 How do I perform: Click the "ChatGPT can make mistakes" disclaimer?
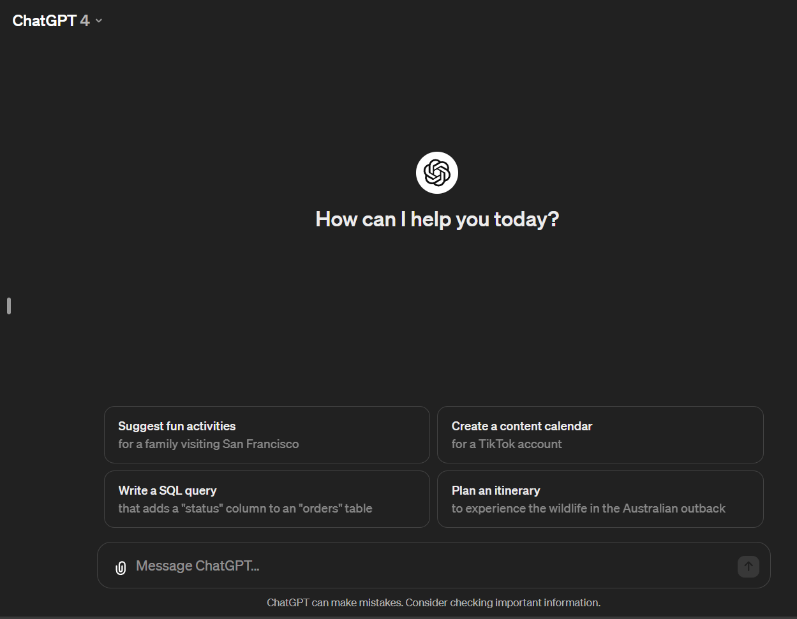click(x=334, y=602)
